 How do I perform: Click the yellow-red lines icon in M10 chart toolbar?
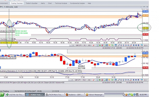pos(109,80)
